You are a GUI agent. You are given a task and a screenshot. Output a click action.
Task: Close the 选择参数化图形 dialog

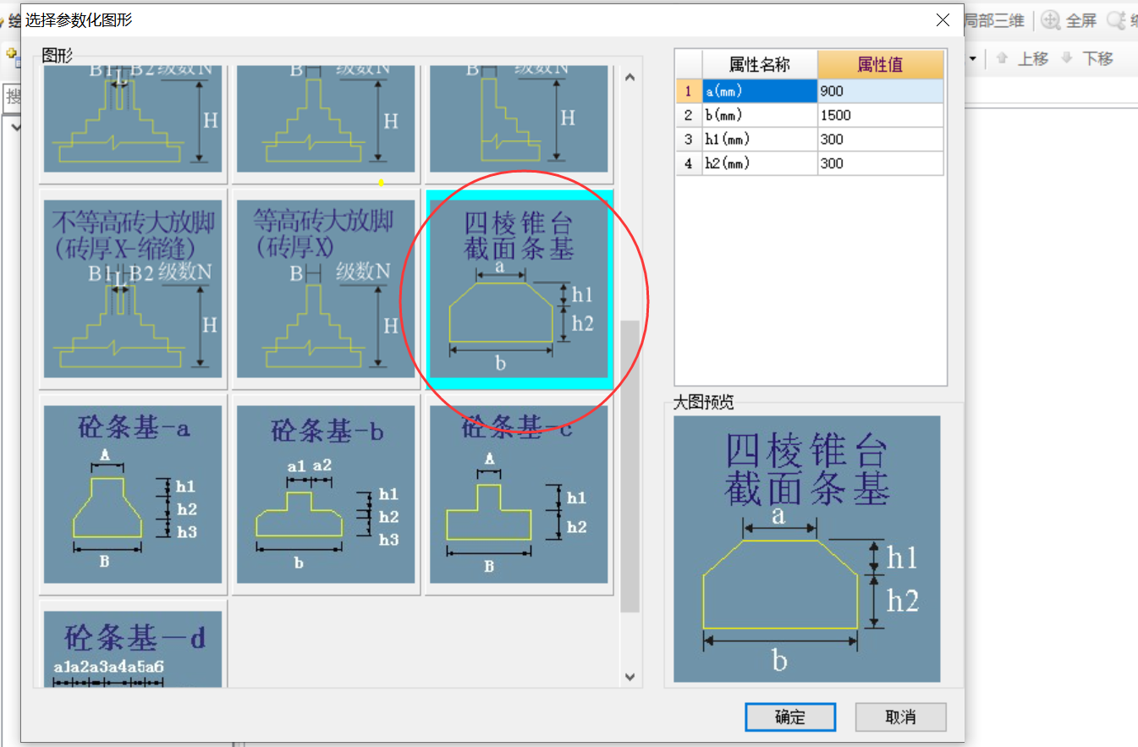coord(943,20)
